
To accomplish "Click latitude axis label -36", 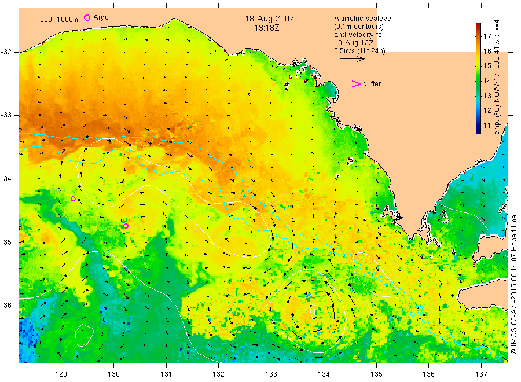I will 6,305.
